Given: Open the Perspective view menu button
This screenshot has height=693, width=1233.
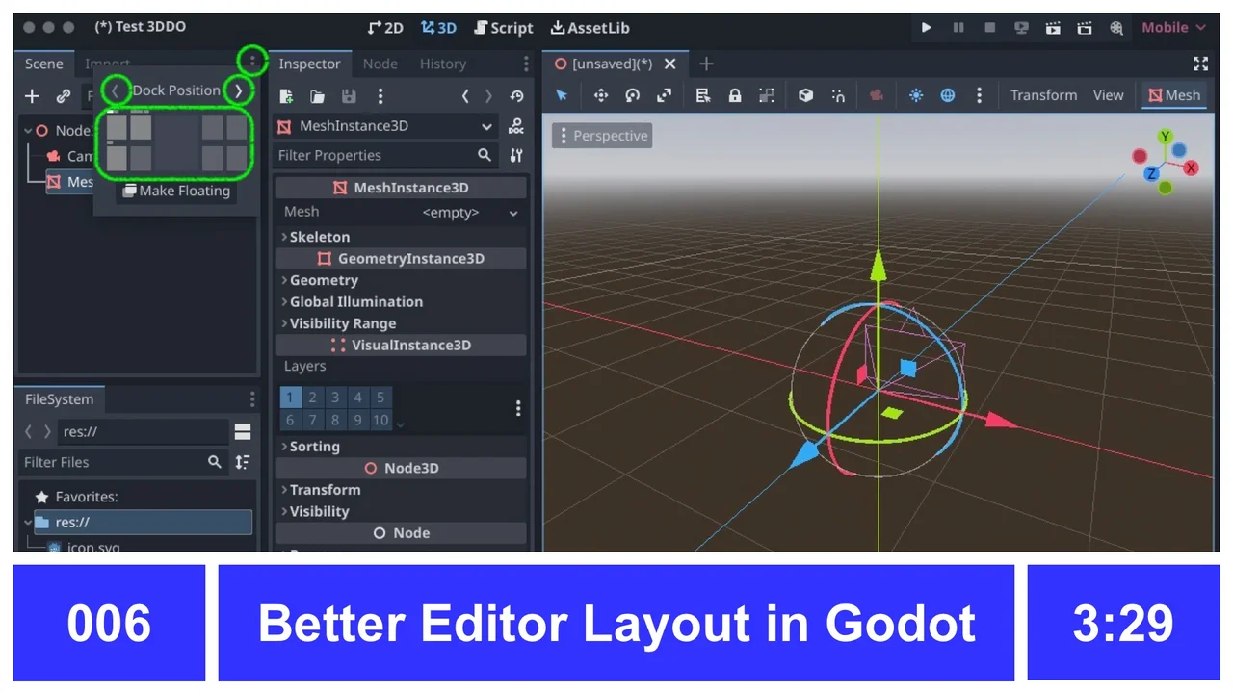Looking at the screenshot, I should pos(601,136).
